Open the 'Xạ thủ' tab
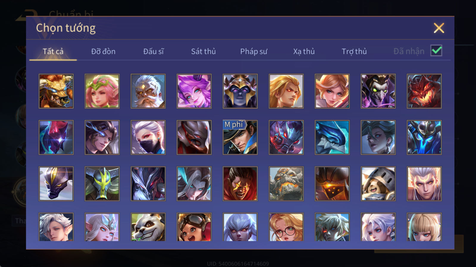 [x=304, y=51]
